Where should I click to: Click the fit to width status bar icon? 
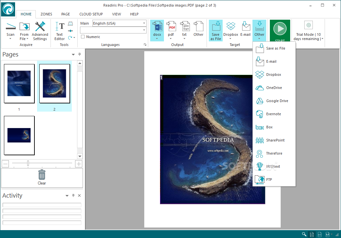[320, 234]
